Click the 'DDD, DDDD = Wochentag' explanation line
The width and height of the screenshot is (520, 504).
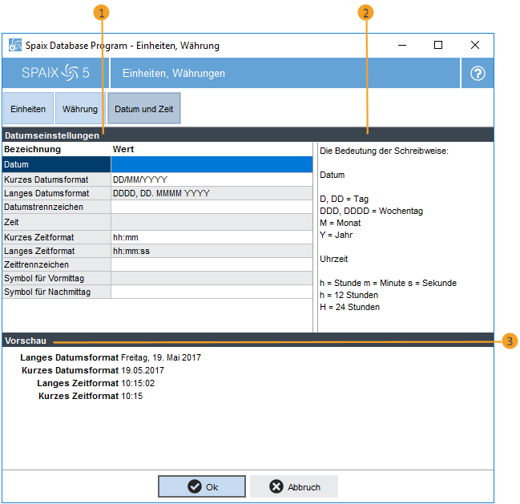click(371, 211)
